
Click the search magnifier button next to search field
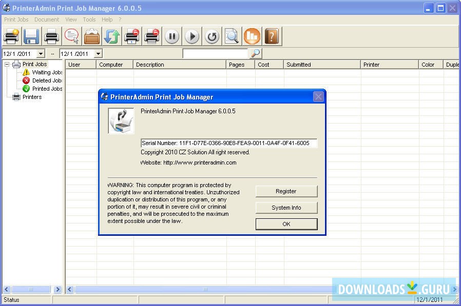256,53
